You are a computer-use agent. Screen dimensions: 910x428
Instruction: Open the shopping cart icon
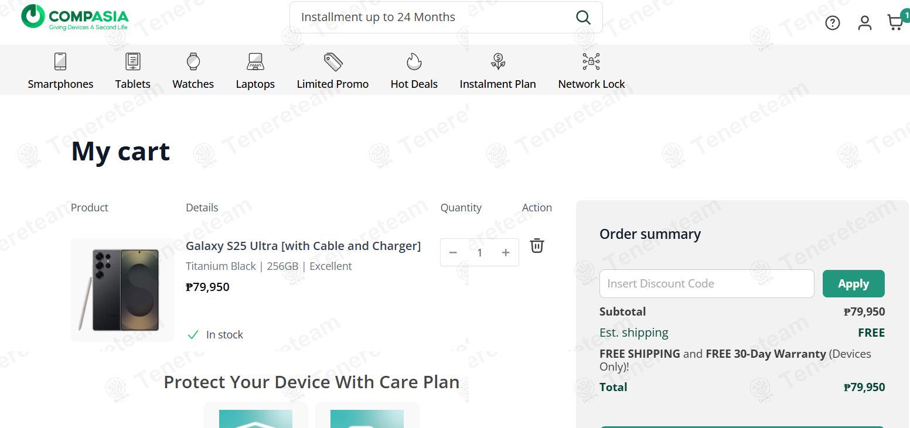[x=895, y=22]
